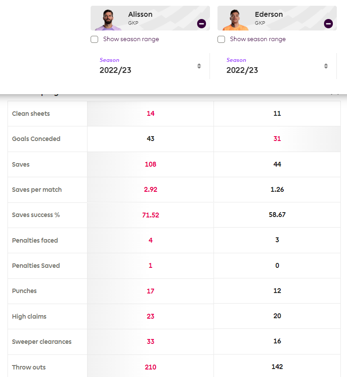347x377 pixels.
Task: Remove Ederson using the minus icon
Action: point(328,23)
